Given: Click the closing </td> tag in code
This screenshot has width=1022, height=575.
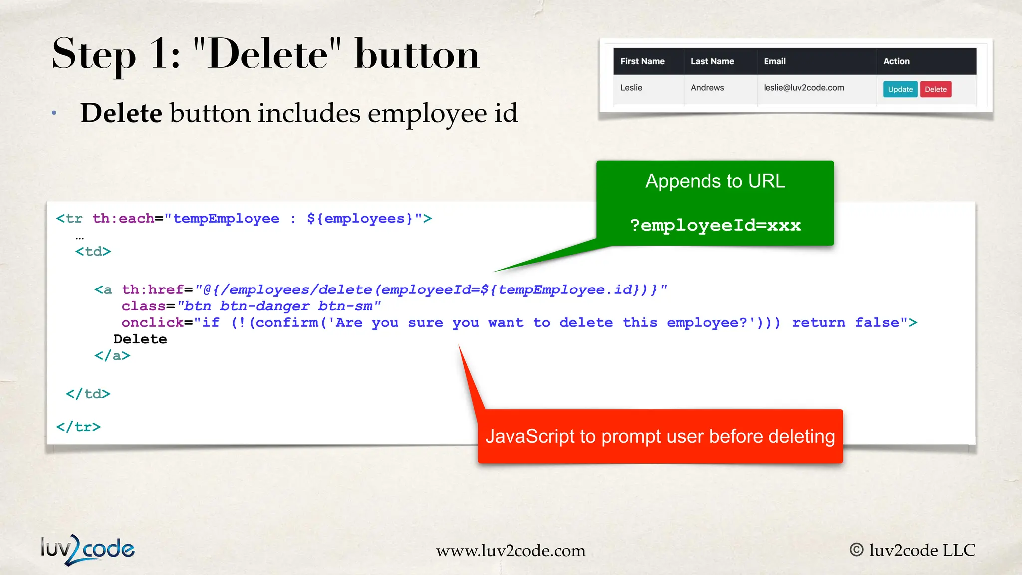Looking at the screenshot, I should pyautogui.click(x=88, y=394).
